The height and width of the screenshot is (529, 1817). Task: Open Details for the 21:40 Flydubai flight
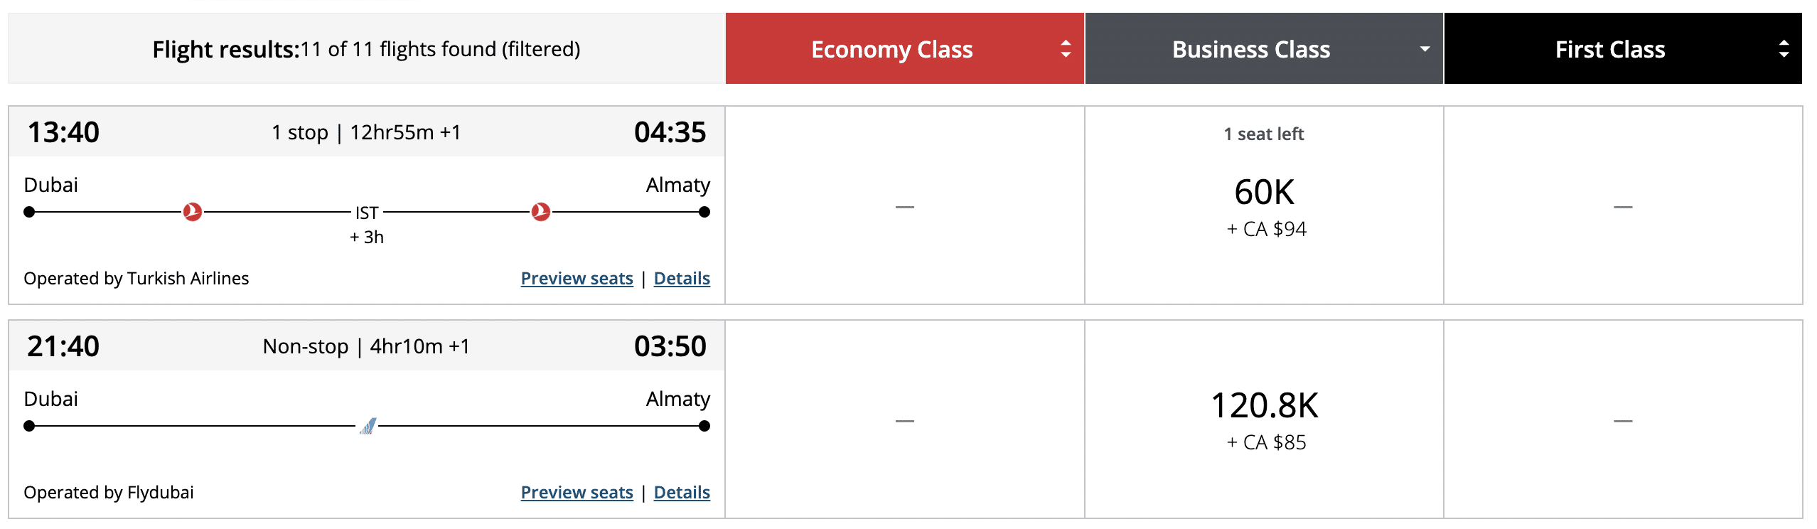681,492
